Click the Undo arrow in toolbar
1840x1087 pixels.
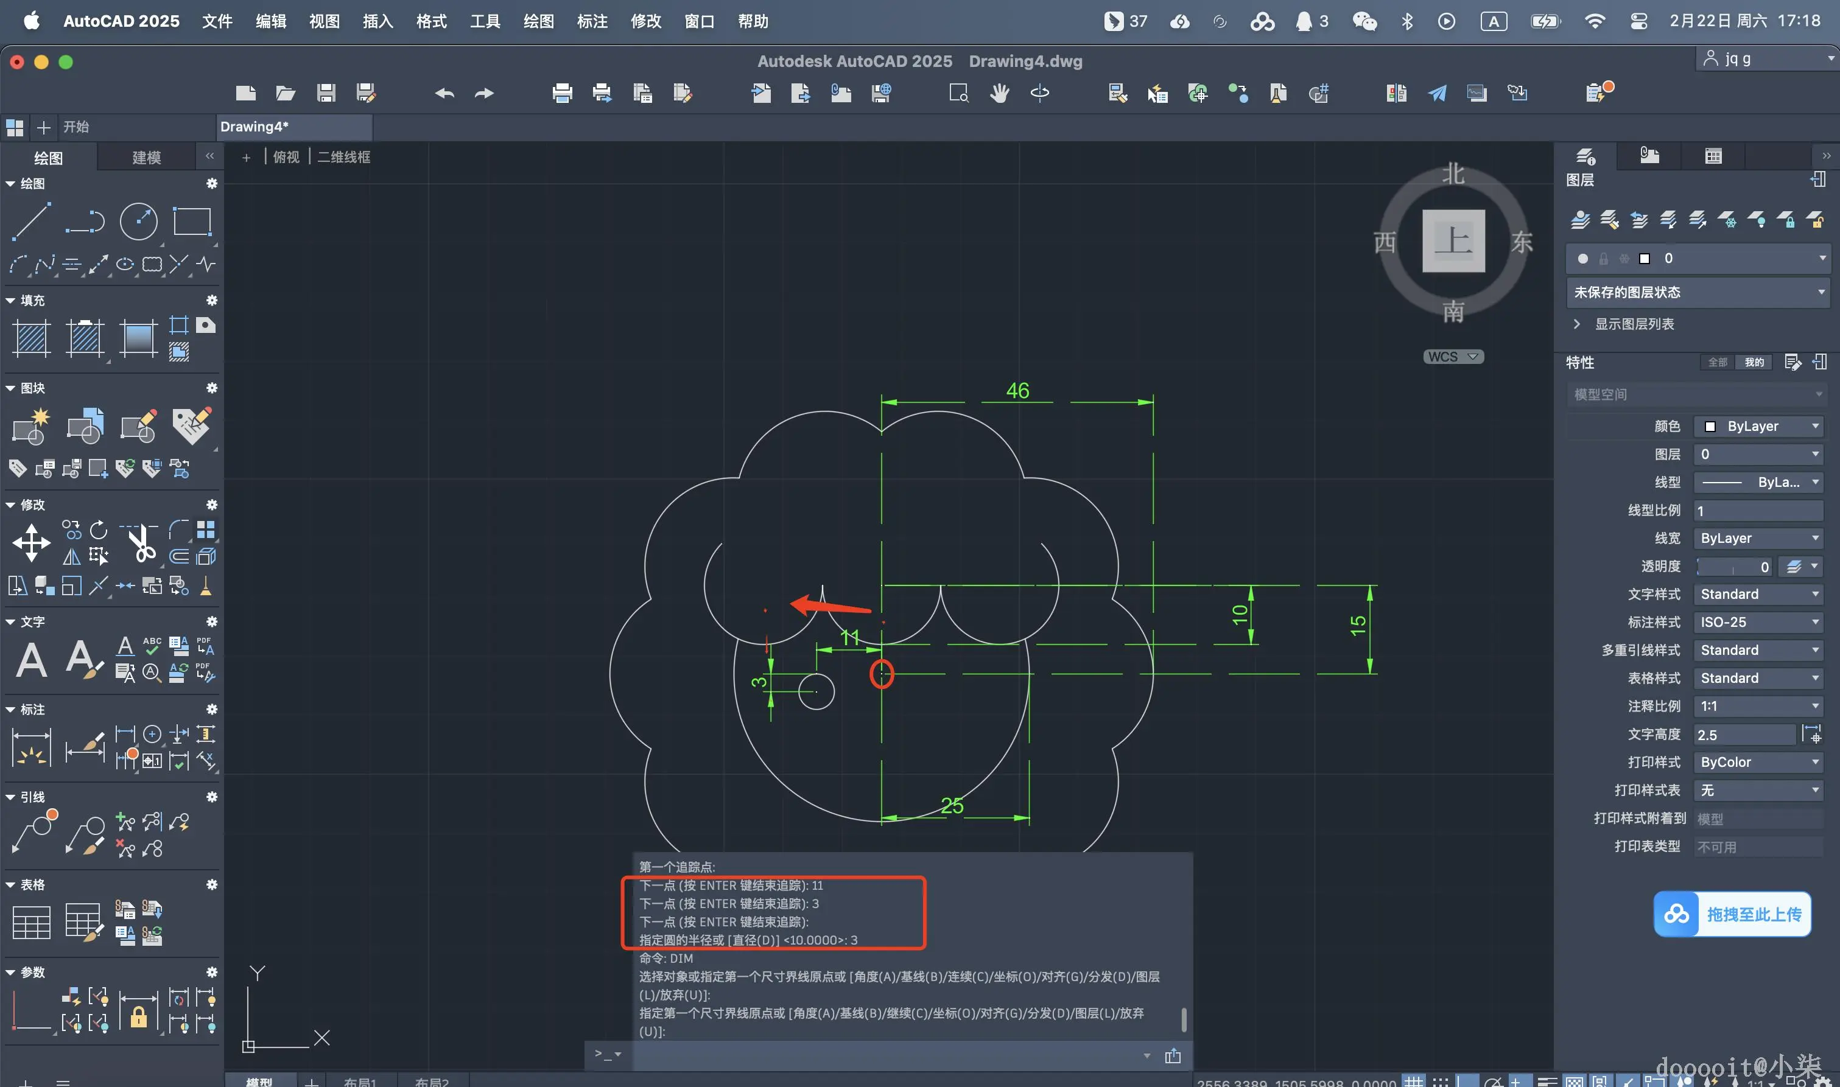[x=444, y=93]
